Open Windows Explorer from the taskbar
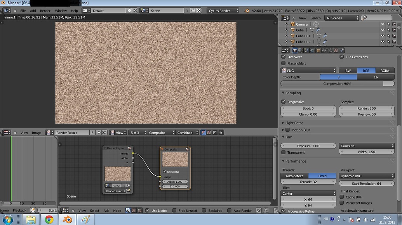This screenshot has width=402, height=225. (31, 220)
